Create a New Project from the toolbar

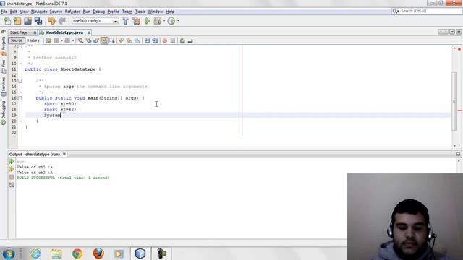(17, 21)
